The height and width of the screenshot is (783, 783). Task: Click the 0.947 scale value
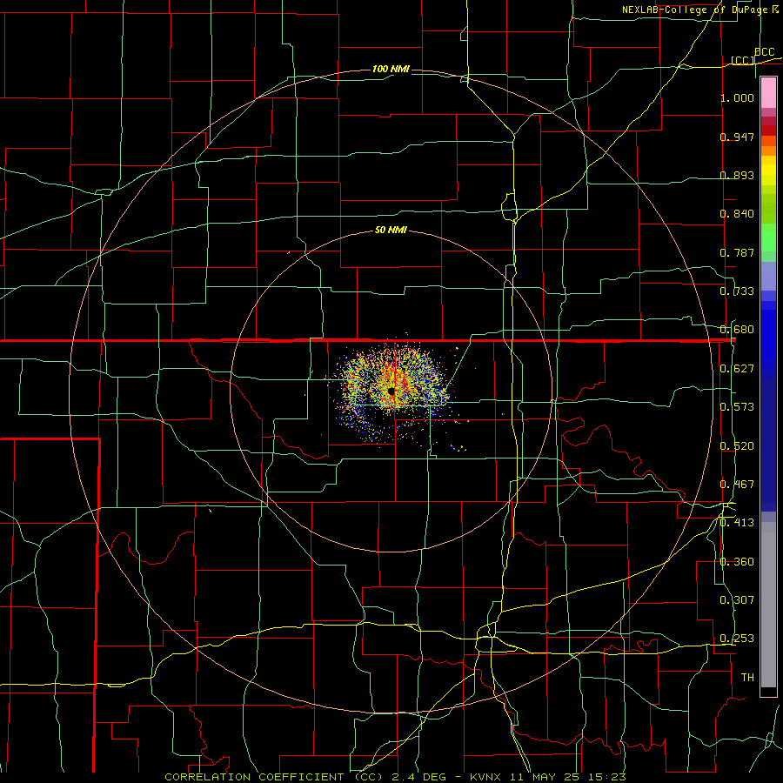pos(737,137)
